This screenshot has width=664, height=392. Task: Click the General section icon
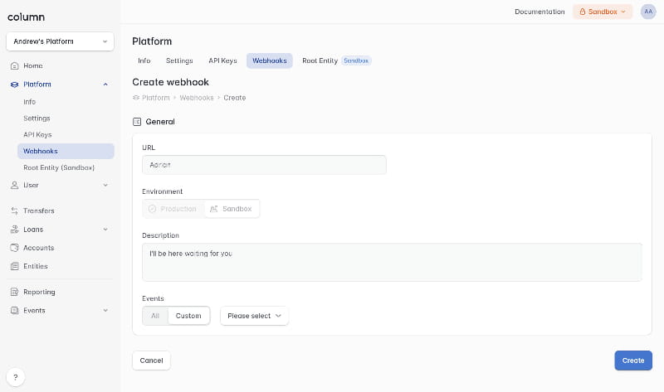coord(137,122)
